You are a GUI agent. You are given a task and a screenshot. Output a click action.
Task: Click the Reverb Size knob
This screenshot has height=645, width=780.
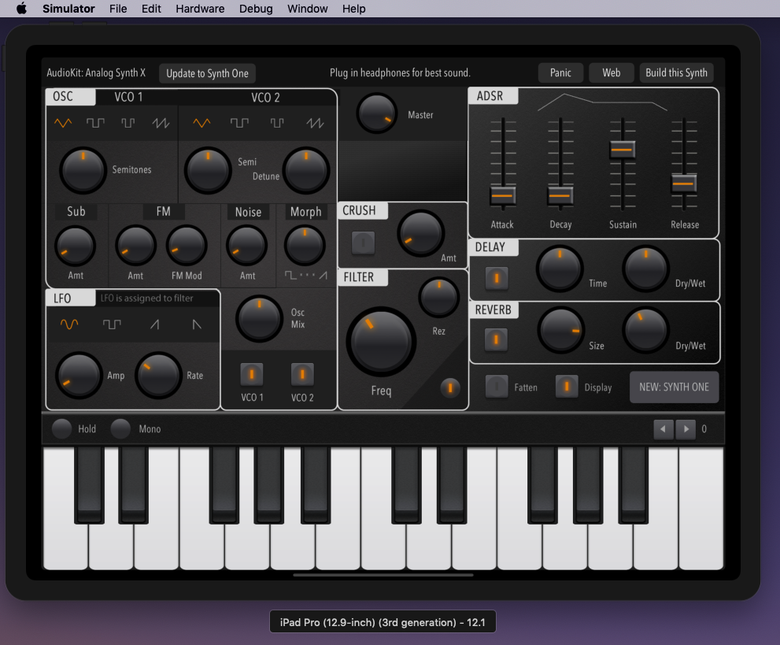point(560,331)
